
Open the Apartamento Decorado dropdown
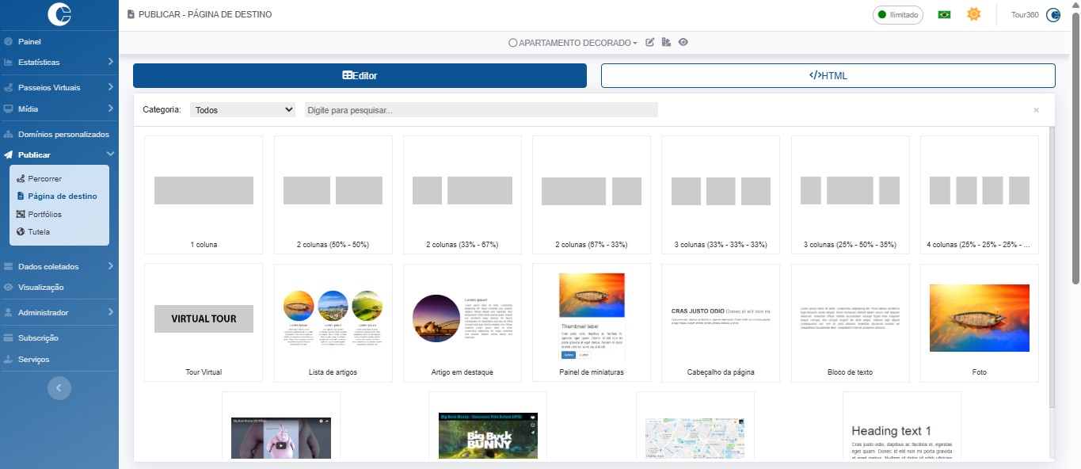[573, 43]
